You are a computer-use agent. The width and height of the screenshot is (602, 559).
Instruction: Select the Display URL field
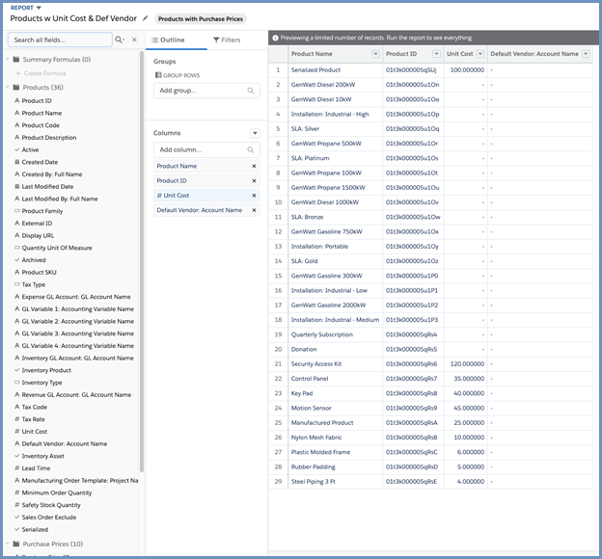(38, 235)
